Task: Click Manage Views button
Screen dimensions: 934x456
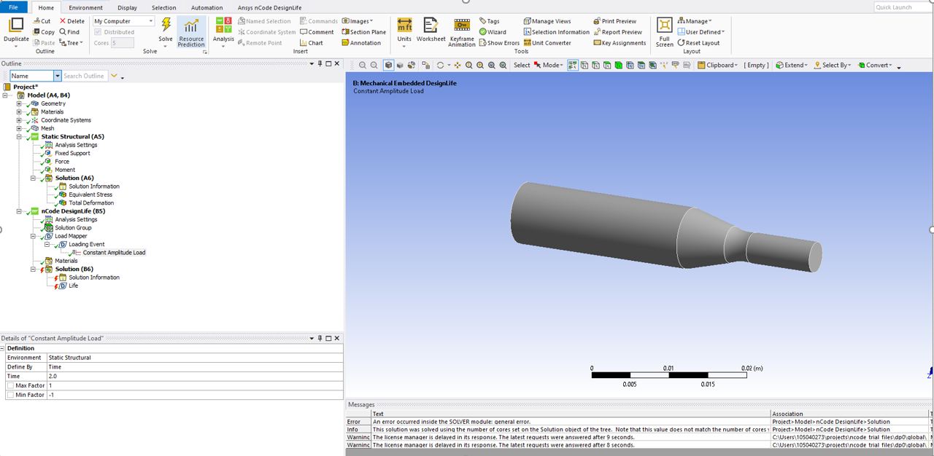Action: 547,21
